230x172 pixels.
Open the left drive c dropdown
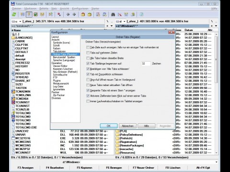pos(16,21)
